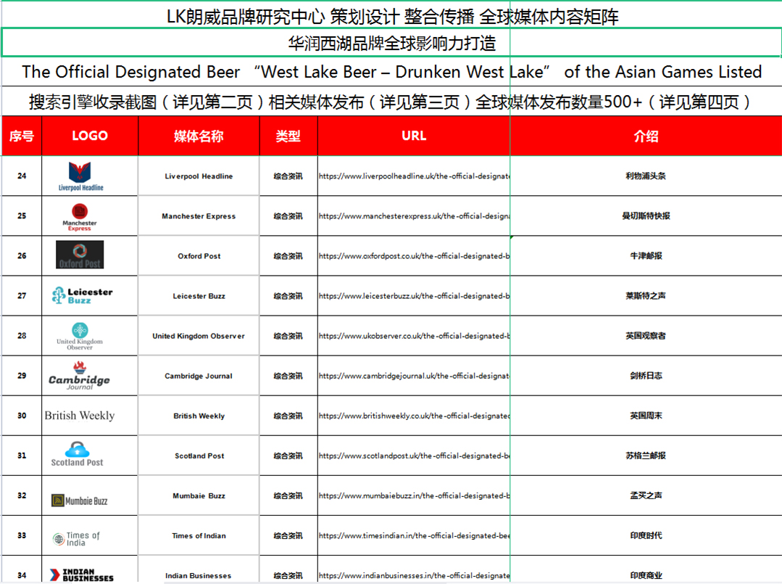Select the Scotland Post cloud logo
Viewport: 782px width, 584px height.
[78, 453]
